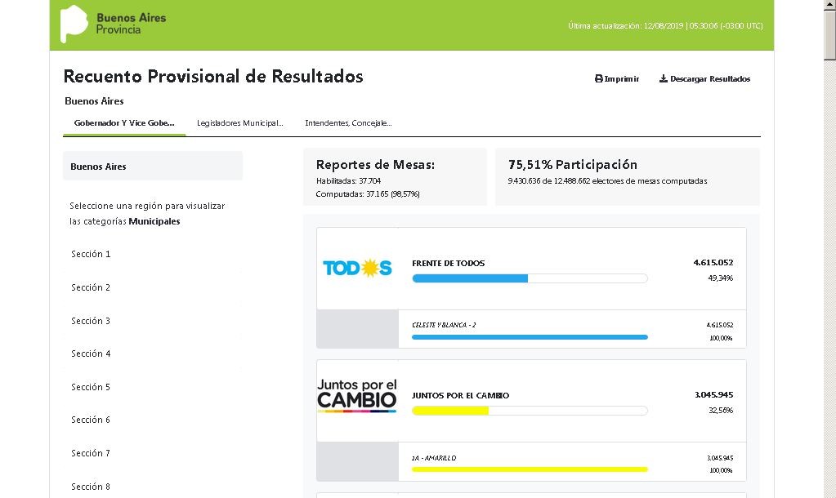Click the 49,34% percentage
Image resolution: width=836 pixels, height=498 pixels.
pyautogui.click(x=720, y=278)
